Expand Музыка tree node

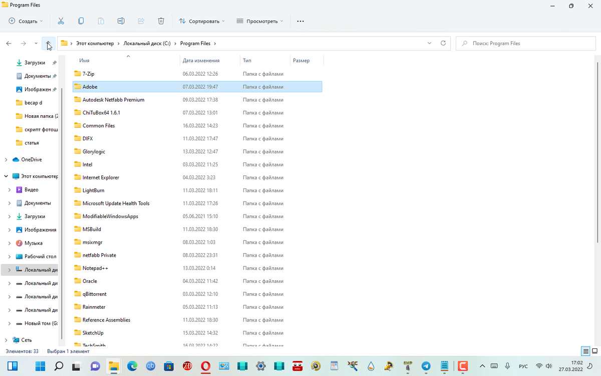tap(10, 243)
